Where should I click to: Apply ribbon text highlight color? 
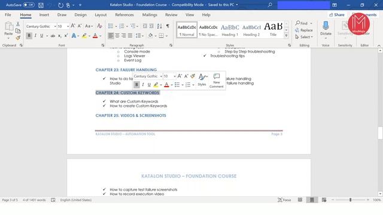(84, 36)
